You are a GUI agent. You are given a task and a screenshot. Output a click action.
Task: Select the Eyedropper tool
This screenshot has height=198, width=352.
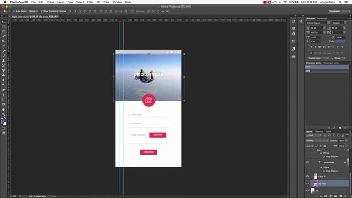pos(3,46)
